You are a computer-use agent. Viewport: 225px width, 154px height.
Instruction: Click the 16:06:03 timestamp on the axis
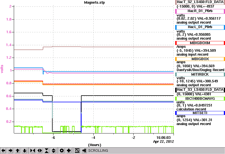tap(163, 138)
